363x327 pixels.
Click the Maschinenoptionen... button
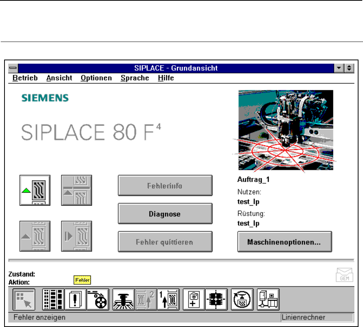tap(284, 242)
